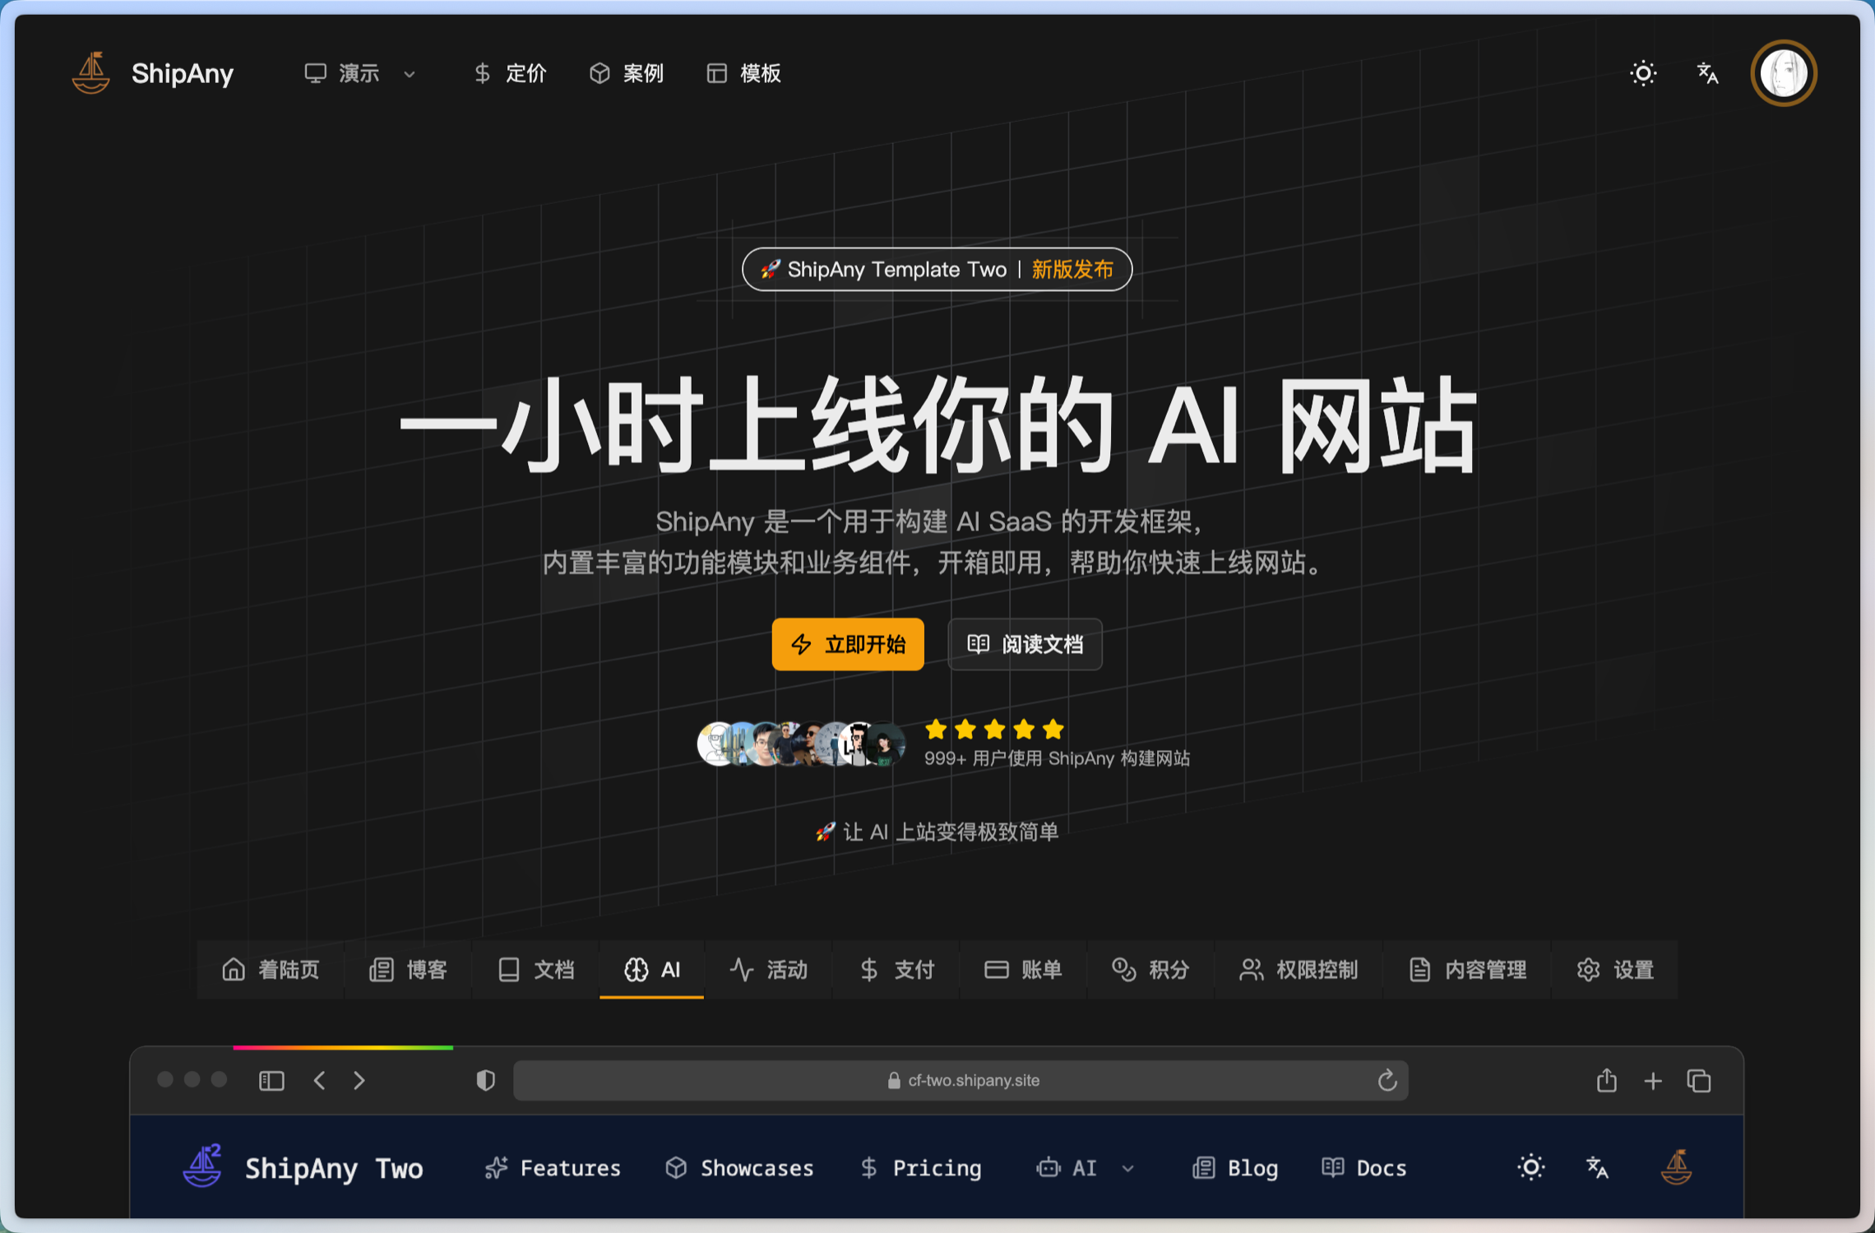Expand the AI dropdown in ShipAny Two navbar
The width and height of the screenshot is (1875, 1233).
click(1086, 1168)
